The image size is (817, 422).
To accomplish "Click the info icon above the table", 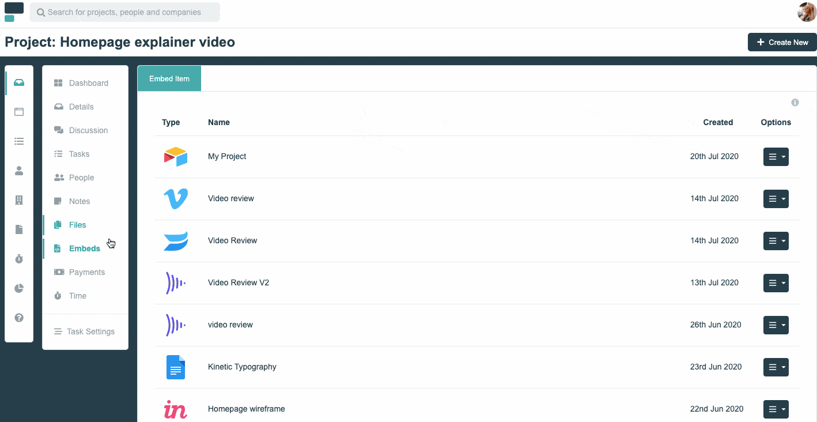I will (795, 103).
